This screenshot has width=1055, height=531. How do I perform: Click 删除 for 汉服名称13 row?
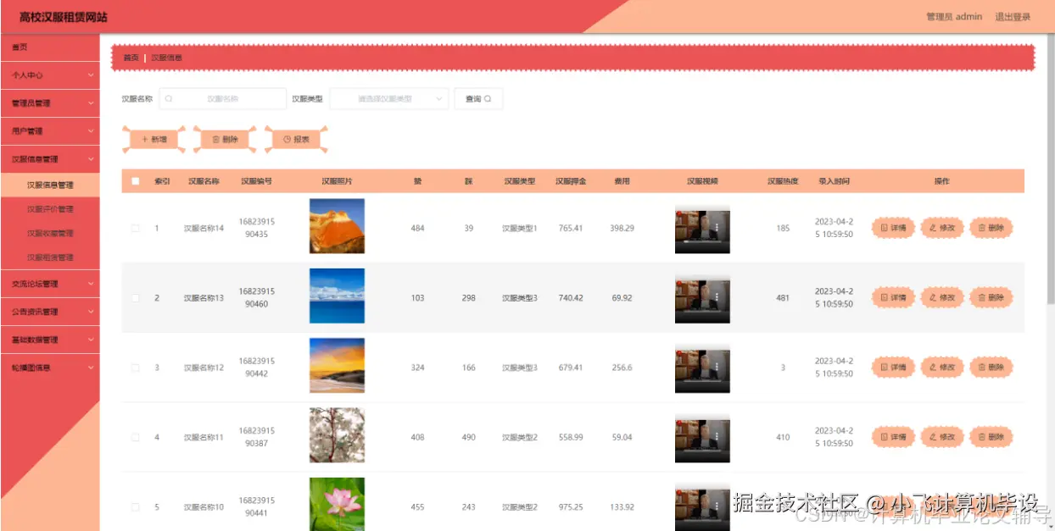coord(991,297)
